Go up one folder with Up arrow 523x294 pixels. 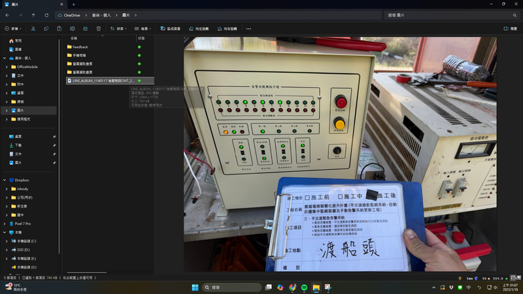[x=33, y=14]
